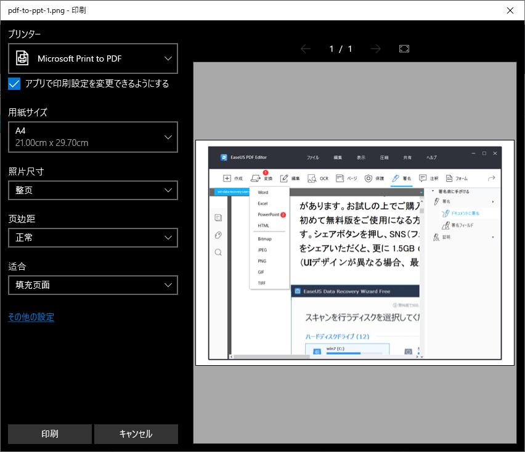Click the 変換 convert icon in the preview
Viewport: 525px width, 452px height.
256,179
